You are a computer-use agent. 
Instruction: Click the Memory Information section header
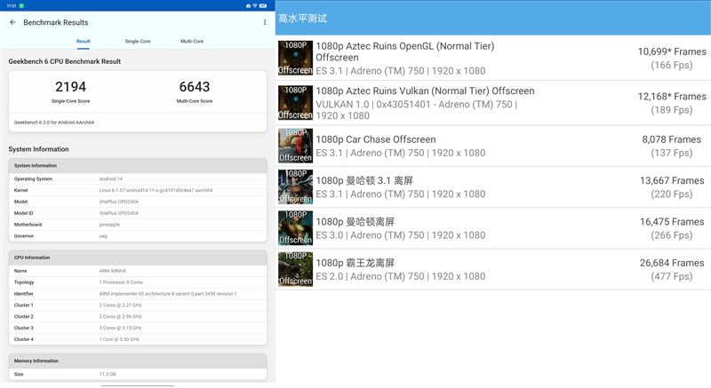click(36, 360)
